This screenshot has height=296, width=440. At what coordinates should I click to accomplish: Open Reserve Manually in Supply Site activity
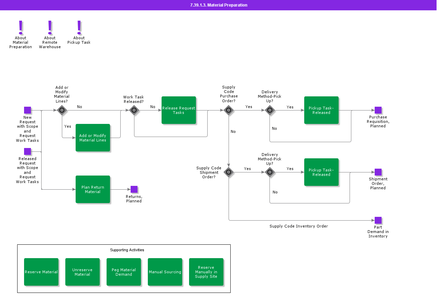tap(206, 272)
